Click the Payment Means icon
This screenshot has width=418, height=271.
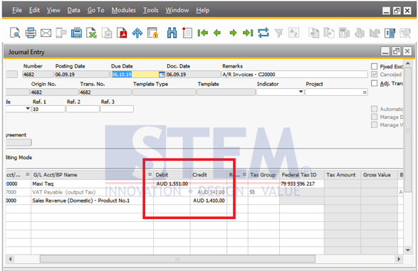(x=360, y=33)
